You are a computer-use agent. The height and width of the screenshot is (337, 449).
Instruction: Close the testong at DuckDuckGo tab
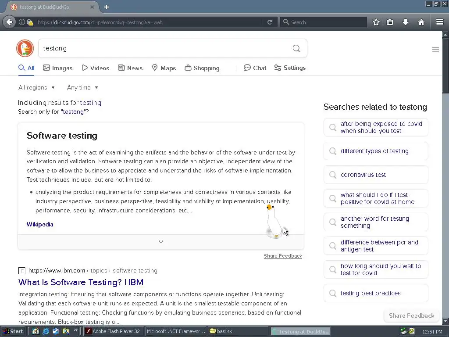click(x=92, y=7)
